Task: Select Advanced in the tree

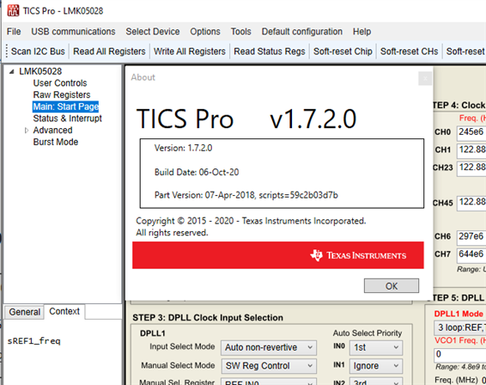Action: (52, 131)
